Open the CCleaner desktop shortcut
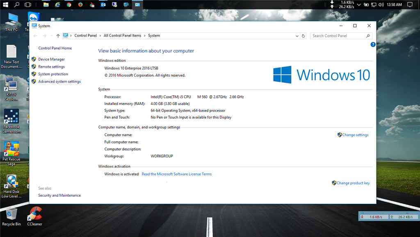Screen dimensions: 420x237 34,216
